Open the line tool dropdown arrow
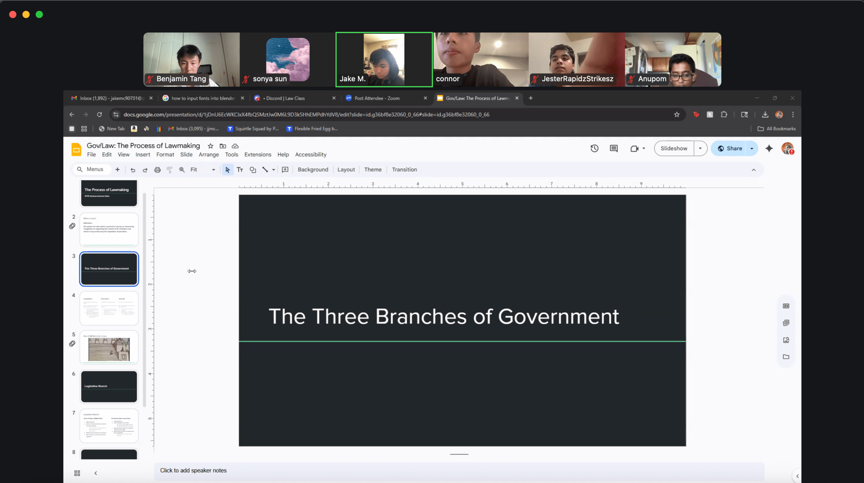 click(273, 170)
